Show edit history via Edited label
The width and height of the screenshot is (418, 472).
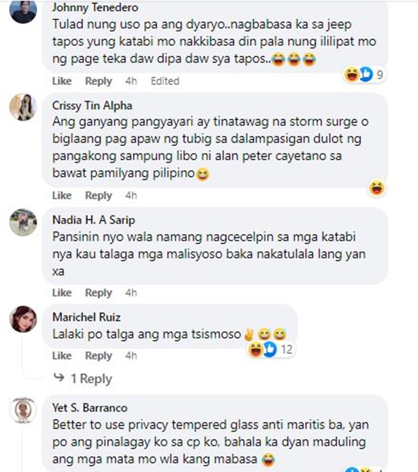(x=165, y=81)
